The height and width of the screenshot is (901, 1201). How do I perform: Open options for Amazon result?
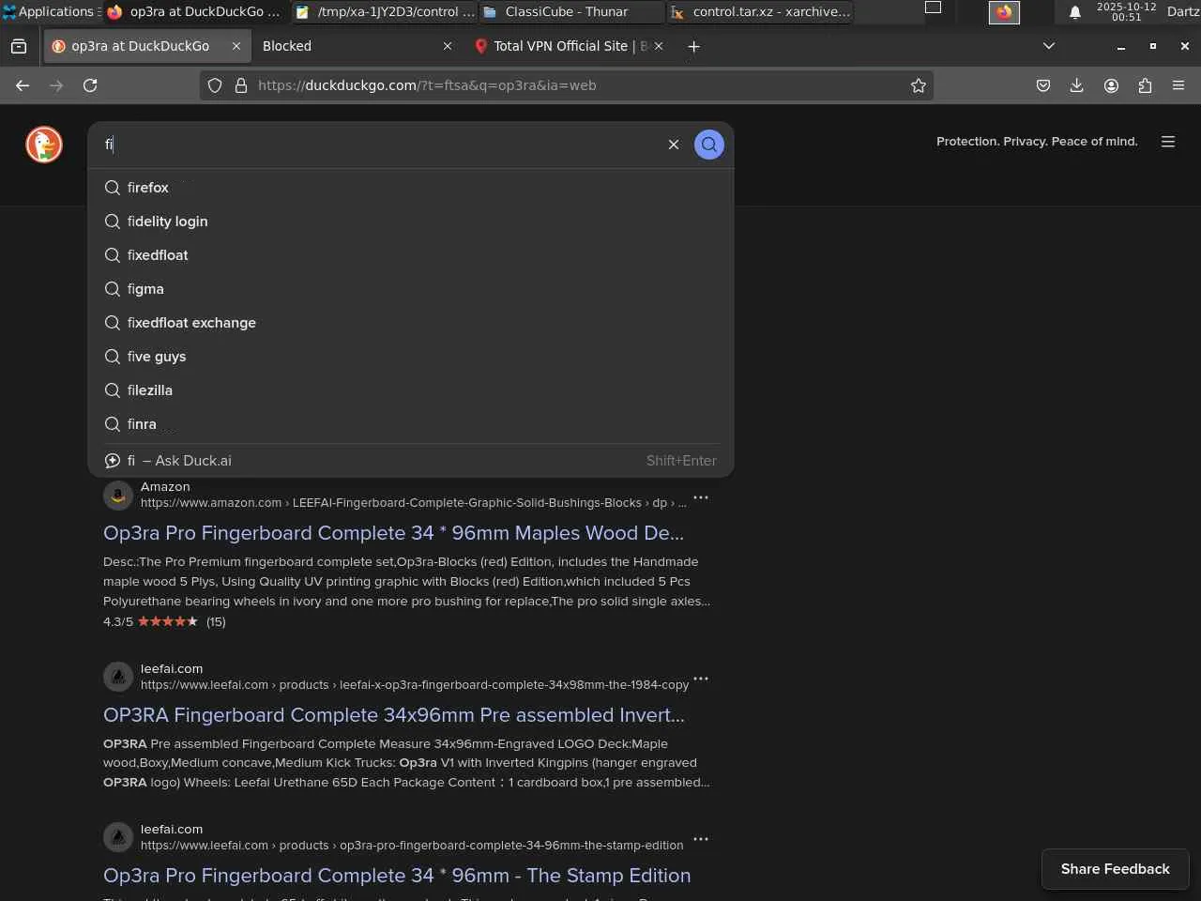[701, 497]
